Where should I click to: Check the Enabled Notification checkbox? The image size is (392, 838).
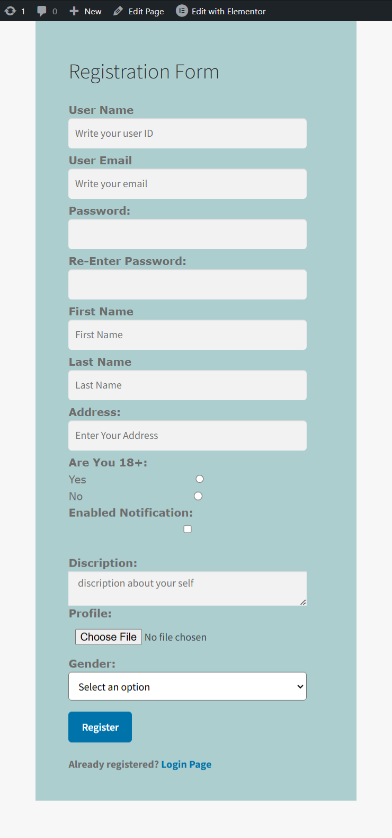click(188, 529)
